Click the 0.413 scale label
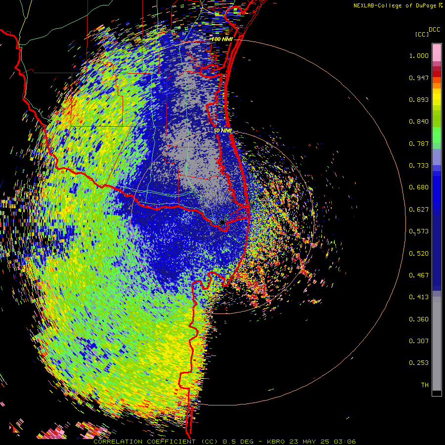Image resolution: width=445 pixels, height=445 pixels. coord(419,297)
